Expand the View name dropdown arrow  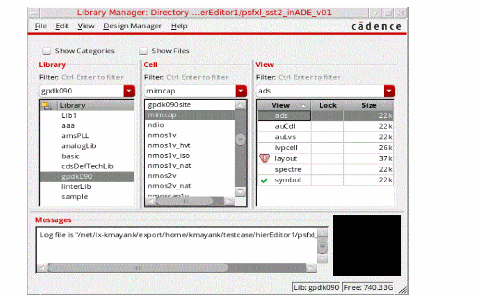tap(389, 91)
